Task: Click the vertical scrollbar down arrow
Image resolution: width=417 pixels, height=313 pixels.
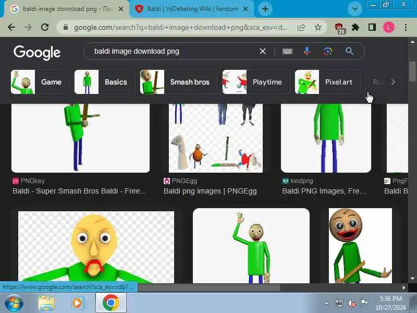Action: (412, 279)
